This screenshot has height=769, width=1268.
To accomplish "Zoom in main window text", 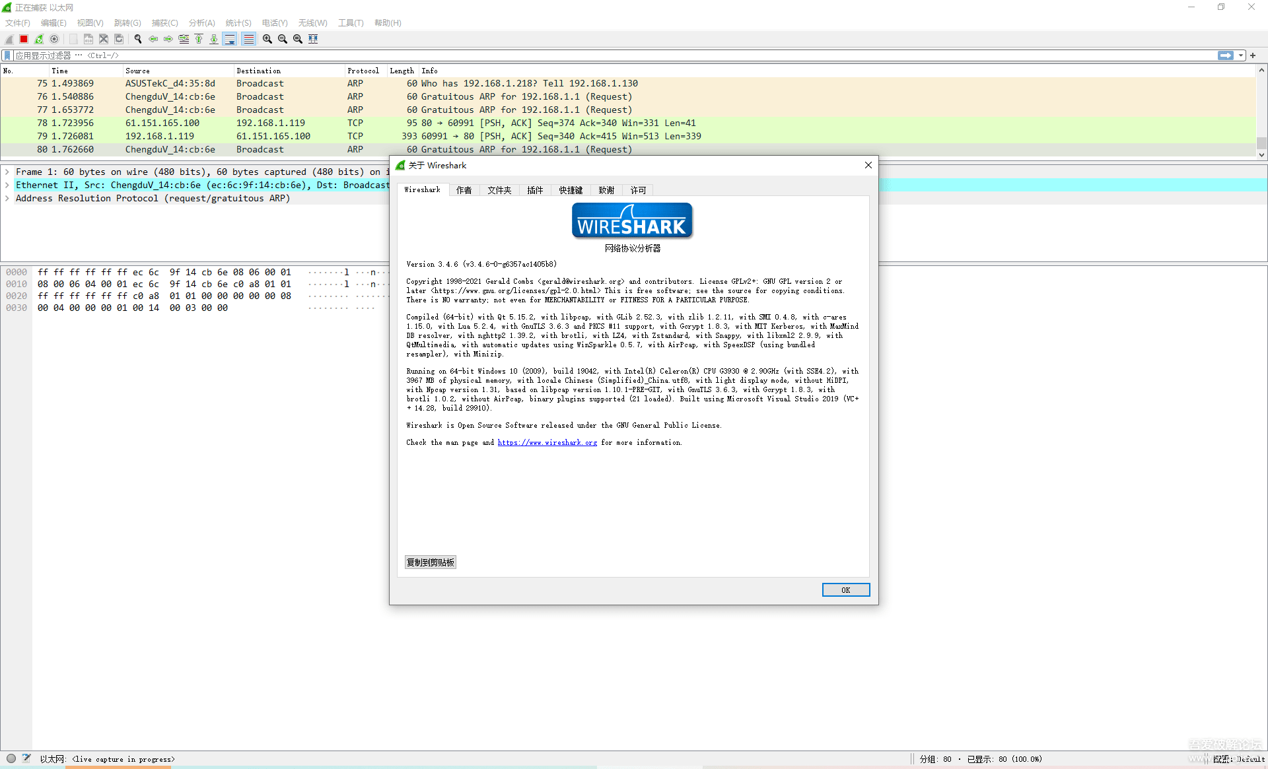I will click(267, 39).
